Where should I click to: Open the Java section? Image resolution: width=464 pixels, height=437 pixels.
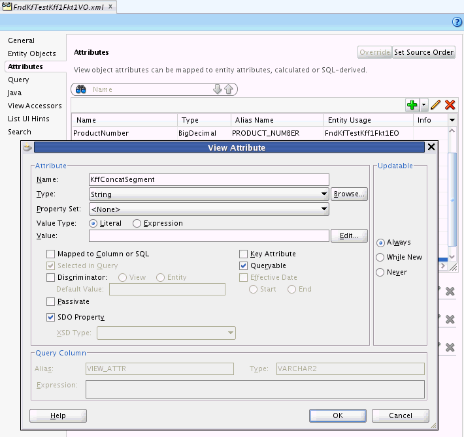click(14, 93)
